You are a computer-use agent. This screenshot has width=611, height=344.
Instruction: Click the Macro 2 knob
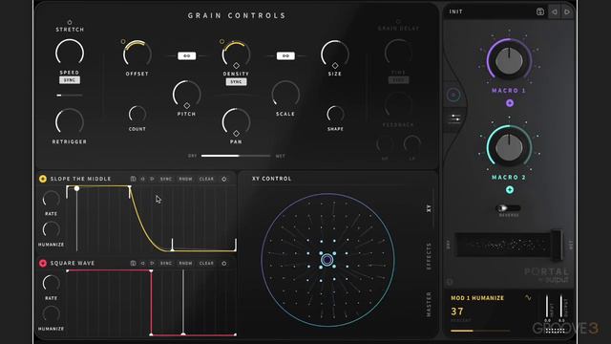tap(509, 147)
